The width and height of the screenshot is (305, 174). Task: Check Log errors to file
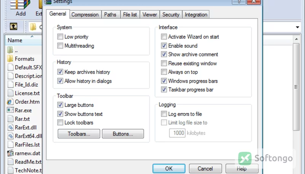click(x=164, y=114)
